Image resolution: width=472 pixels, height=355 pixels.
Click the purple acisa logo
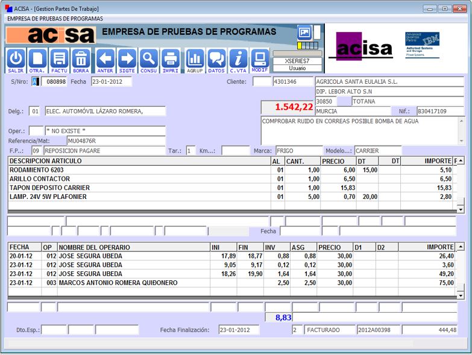(x=360, y=46)
